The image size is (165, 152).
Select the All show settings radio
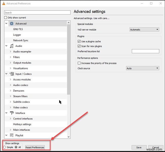pyautogui.click(x=16, y=147)
